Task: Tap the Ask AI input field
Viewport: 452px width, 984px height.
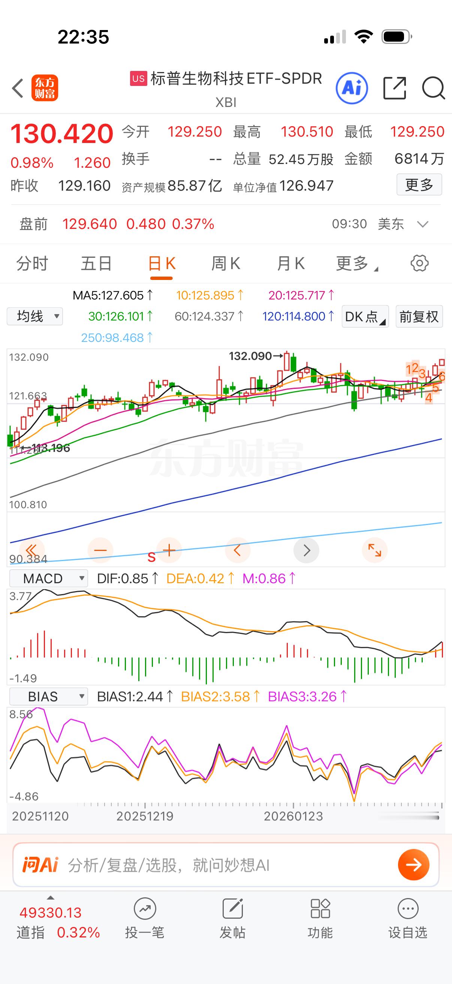Action: [x=226, y=865]
